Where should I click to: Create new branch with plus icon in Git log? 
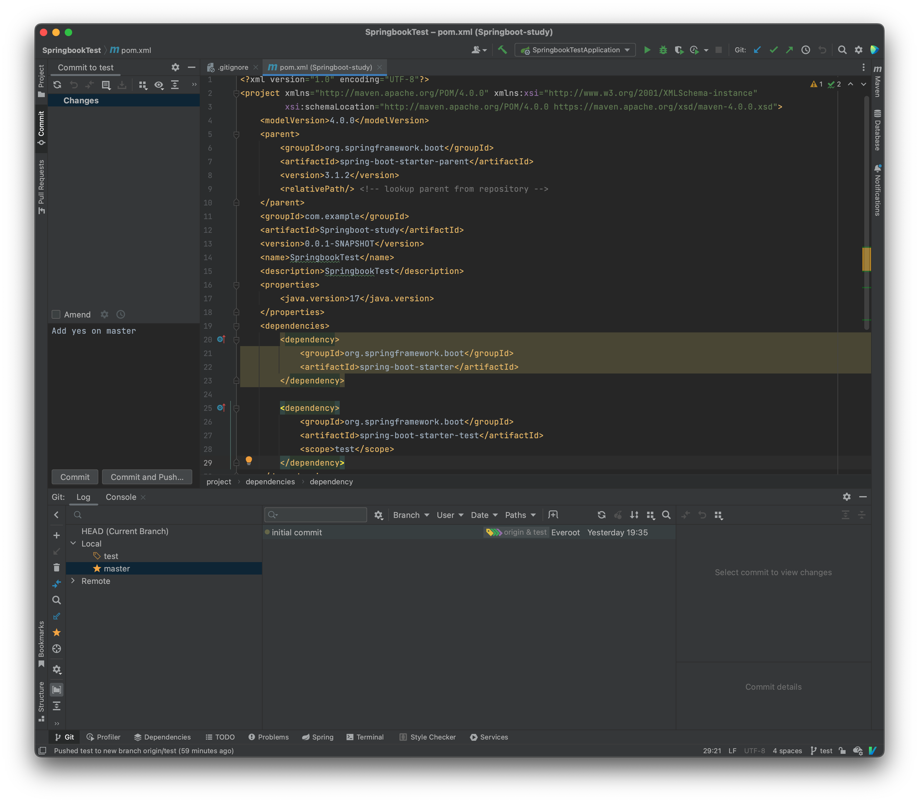pyautogui.click(x=56, y=535)
